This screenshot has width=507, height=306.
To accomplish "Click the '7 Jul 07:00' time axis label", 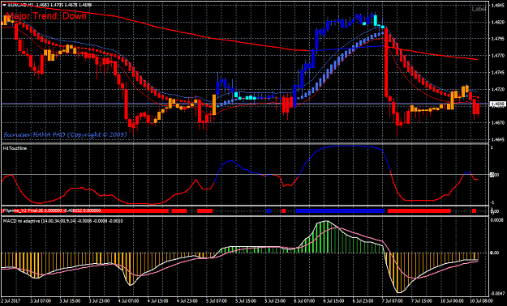I will 392,300.
